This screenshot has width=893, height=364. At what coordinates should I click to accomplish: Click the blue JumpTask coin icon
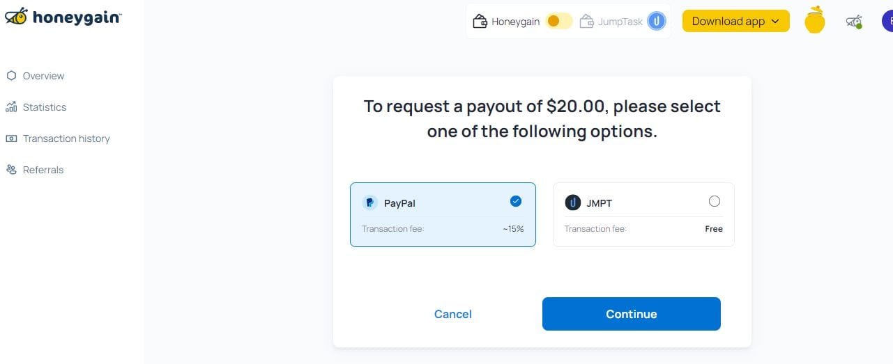click(656, 21)
